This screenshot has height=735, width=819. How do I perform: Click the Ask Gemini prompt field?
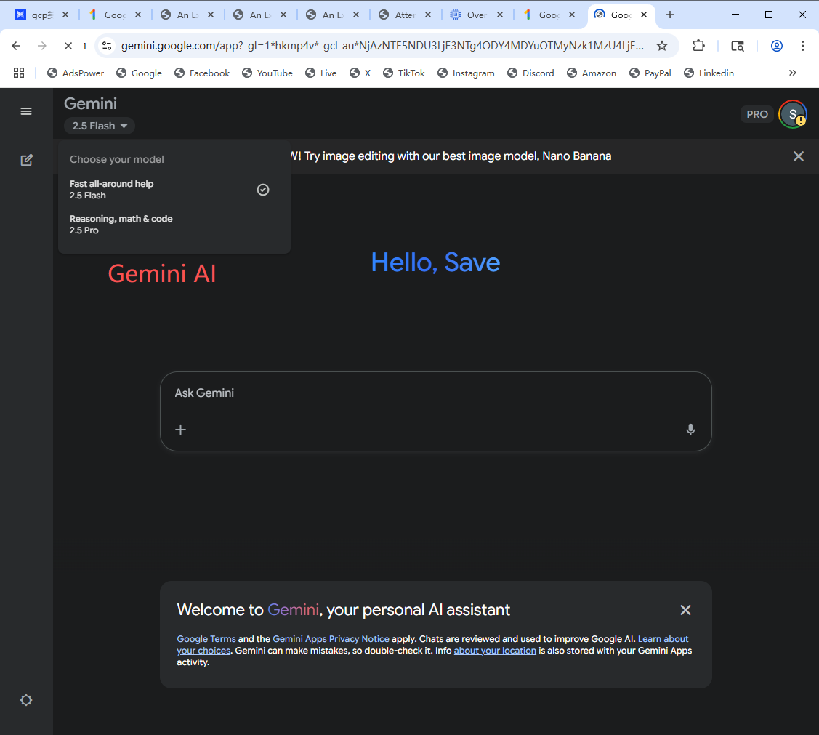429,393
